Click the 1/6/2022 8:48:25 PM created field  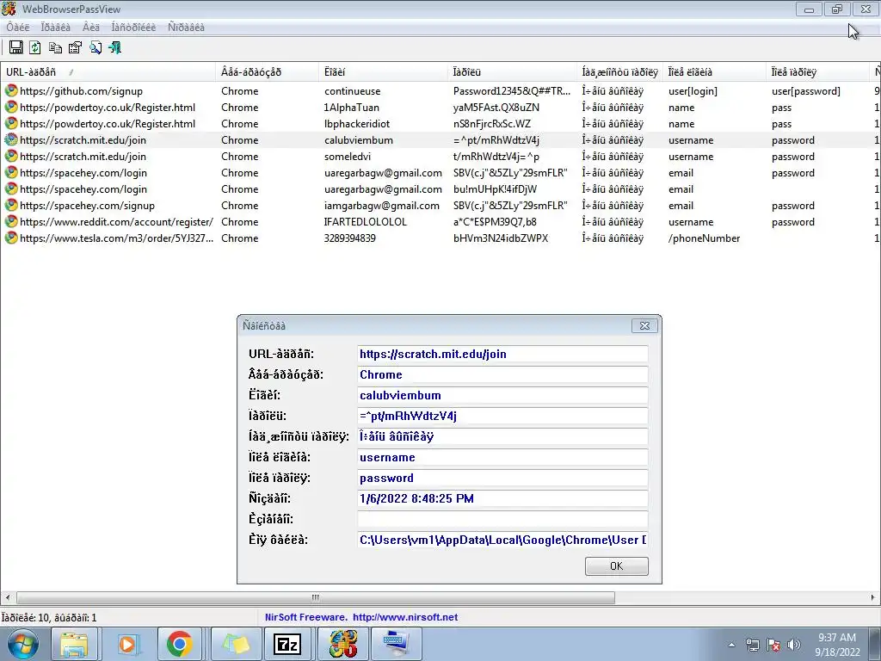(x=502, y=498)
